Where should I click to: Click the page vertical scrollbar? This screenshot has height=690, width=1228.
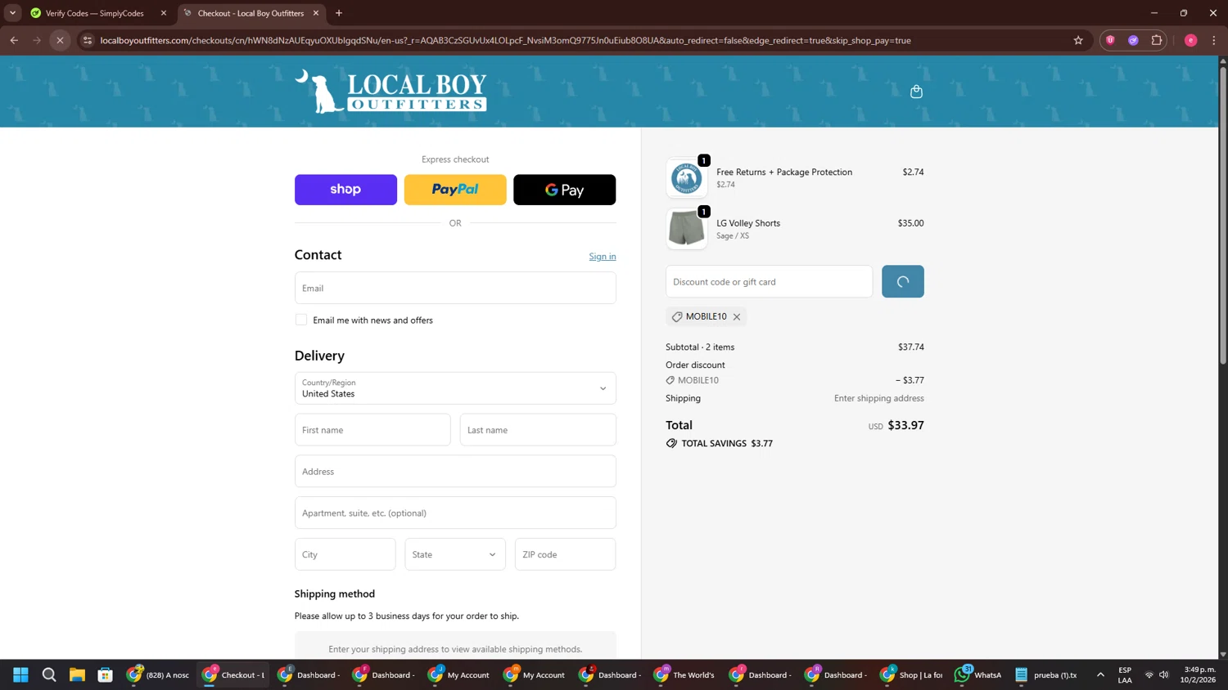click(1223, 215)
